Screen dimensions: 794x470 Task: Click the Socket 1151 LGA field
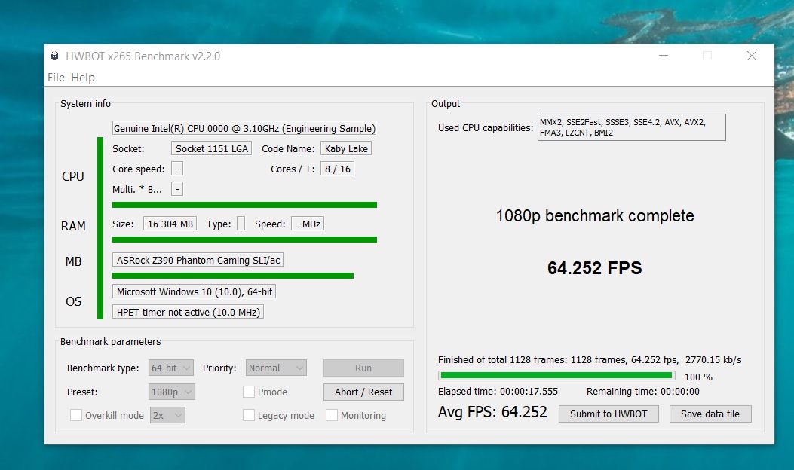[x=211, y=148]
